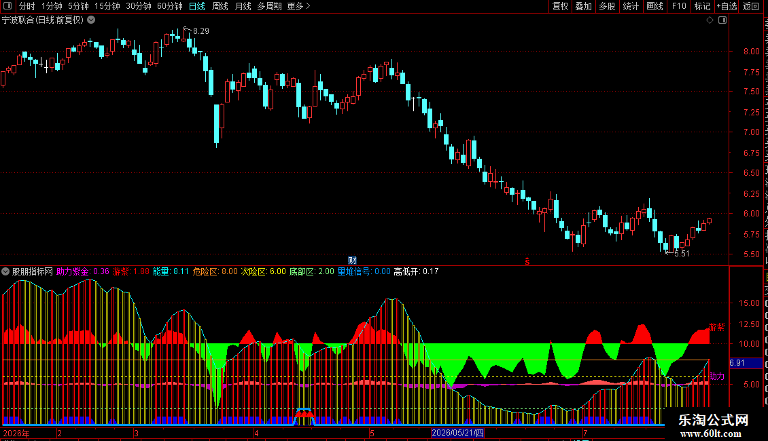Click the 助力紫金: 0.36 indicator value
The height and width of the screenshot is (441, 768).
(83, 271)
